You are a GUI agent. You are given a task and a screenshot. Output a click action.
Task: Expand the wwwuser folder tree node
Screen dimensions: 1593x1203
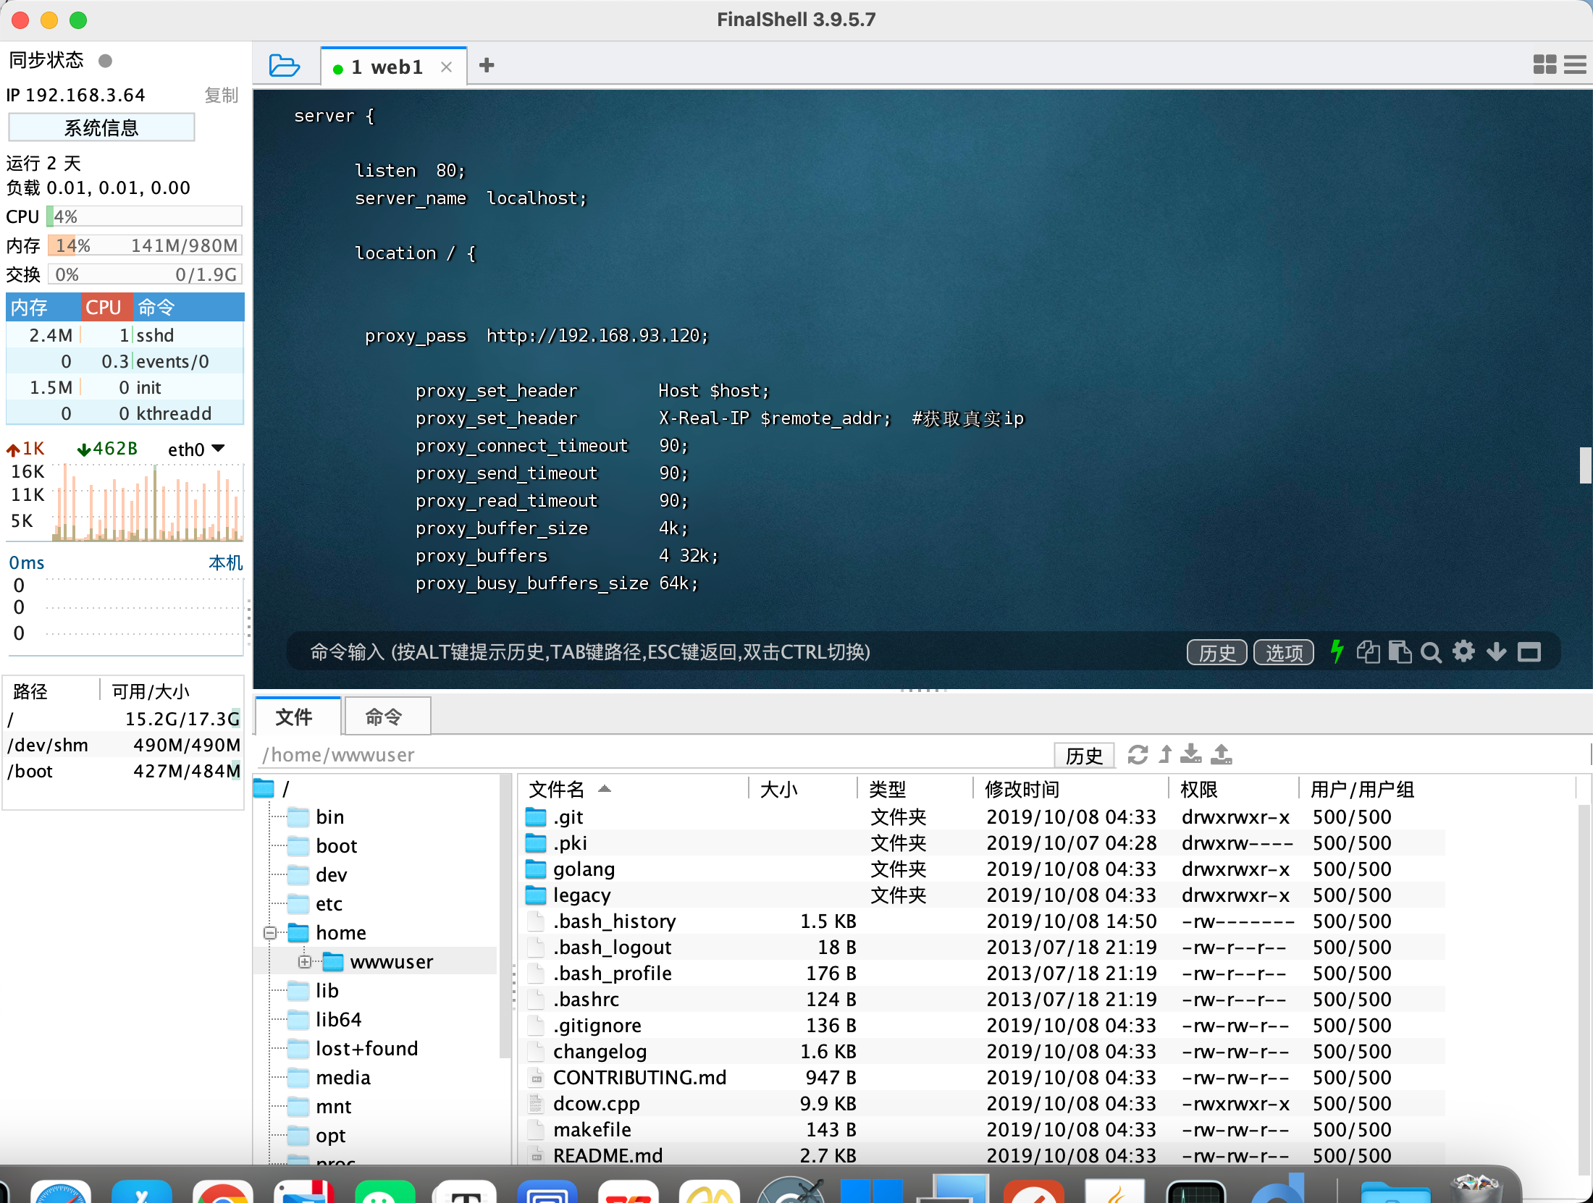pos(305,961)
